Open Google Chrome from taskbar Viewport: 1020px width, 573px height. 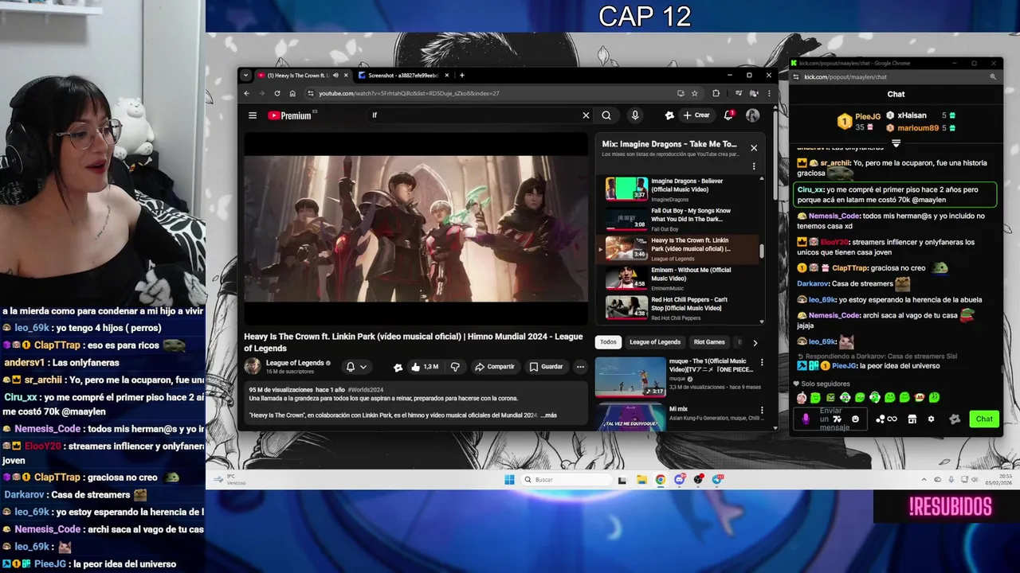tap(661, 480)
